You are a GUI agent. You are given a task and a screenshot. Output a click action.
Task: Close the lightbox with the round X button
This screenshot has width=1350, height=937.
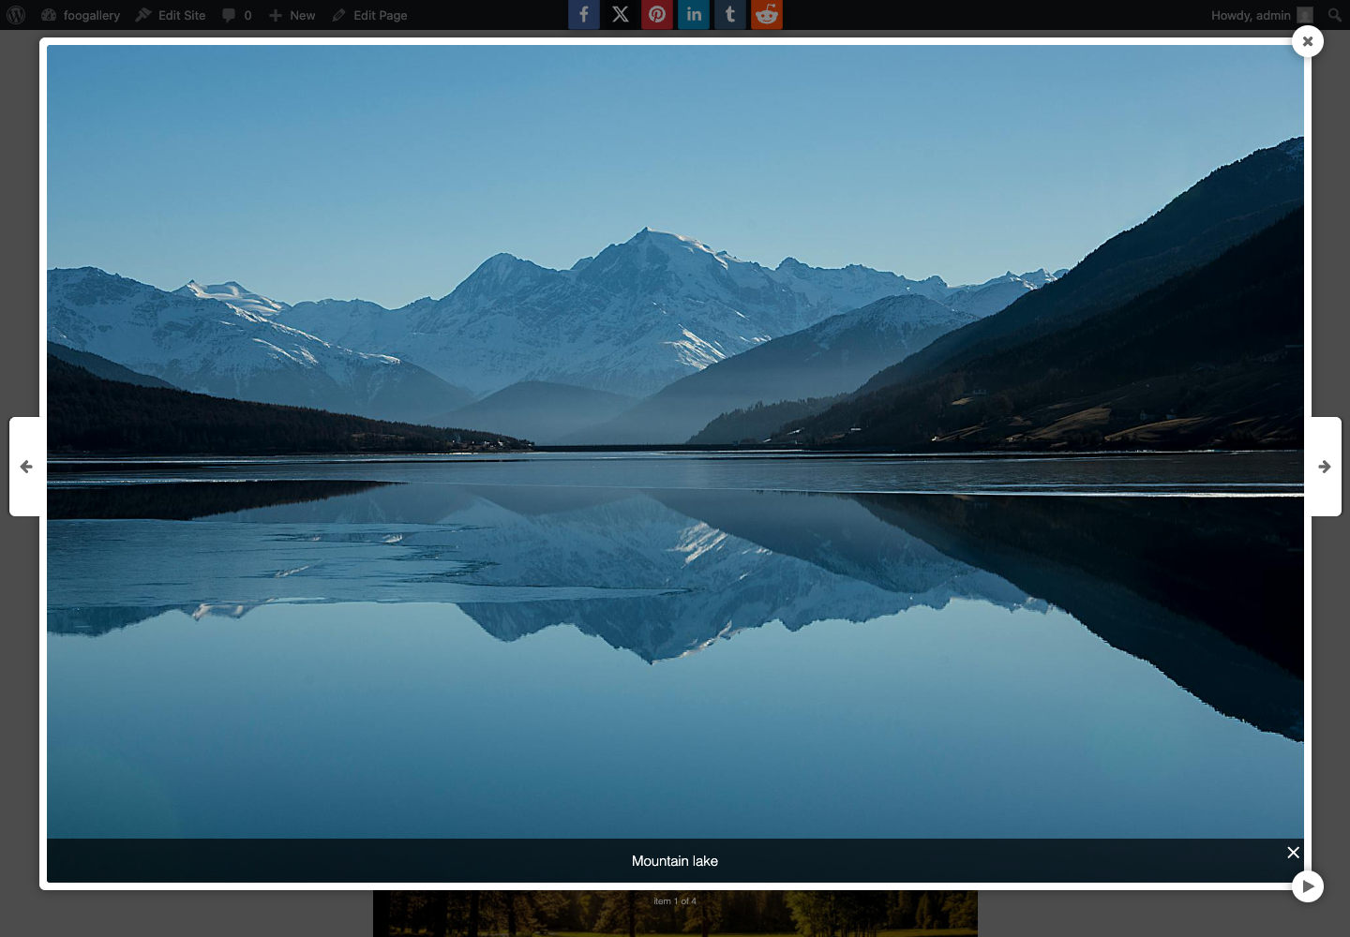pyautogui.click(x=1308, y=41)
